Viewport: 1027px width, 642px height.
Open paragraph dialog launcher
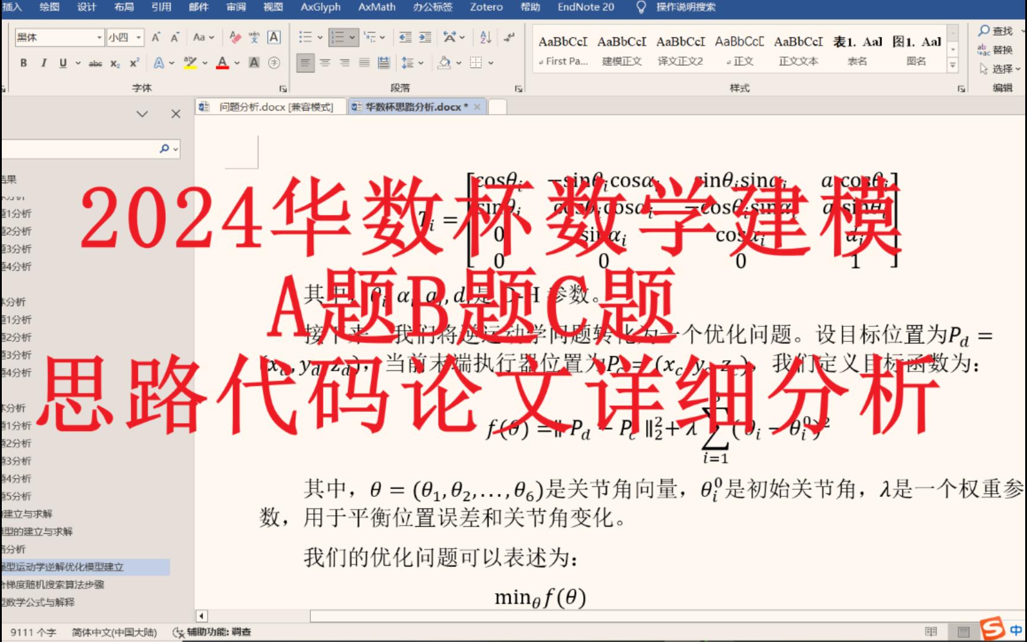518,89
